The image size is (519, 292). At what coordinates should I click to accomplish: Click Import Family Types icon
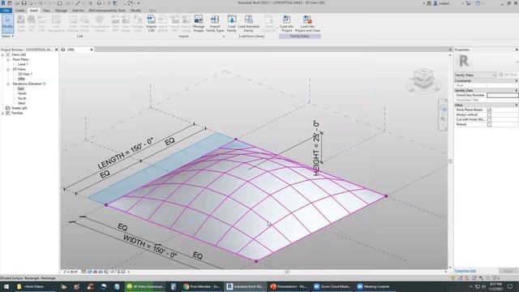point(215,24)
